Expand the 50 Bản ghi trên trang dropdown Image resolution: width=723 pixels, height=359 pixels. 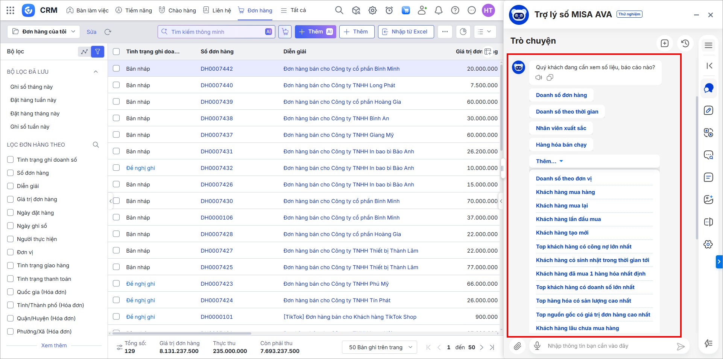(379, 347)
